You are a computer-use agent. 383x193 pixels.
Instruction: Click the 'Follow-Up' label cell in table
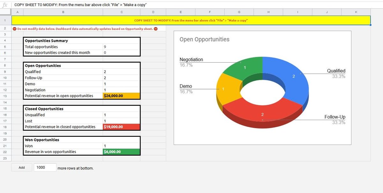(63, 78)
